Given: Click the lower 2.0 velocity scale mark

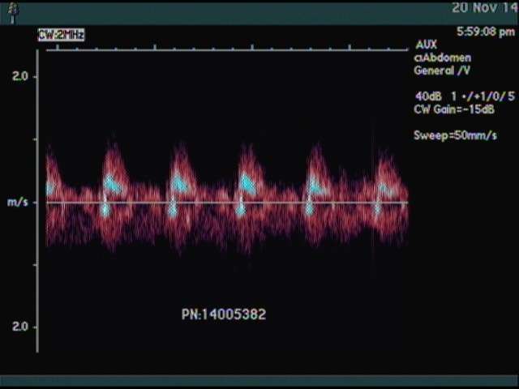Looking at the screenshot, I should tap(19, 327).
